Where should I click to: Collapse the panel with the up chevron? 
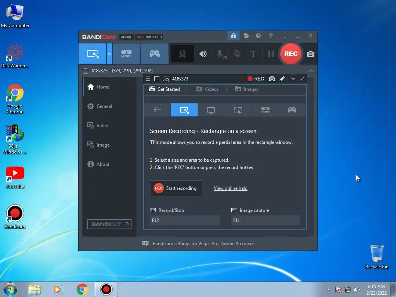point(311,71)
